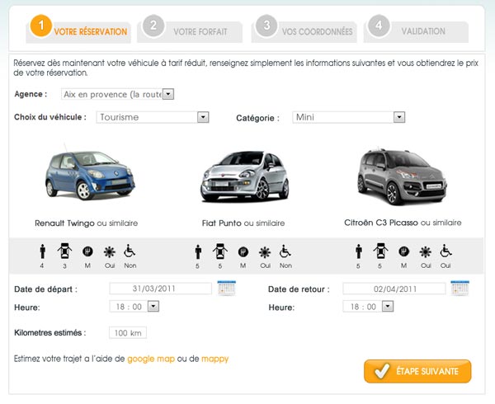Click air conditioning icon under Fiat Punto

pyautogui.click(x=265, y=252)
